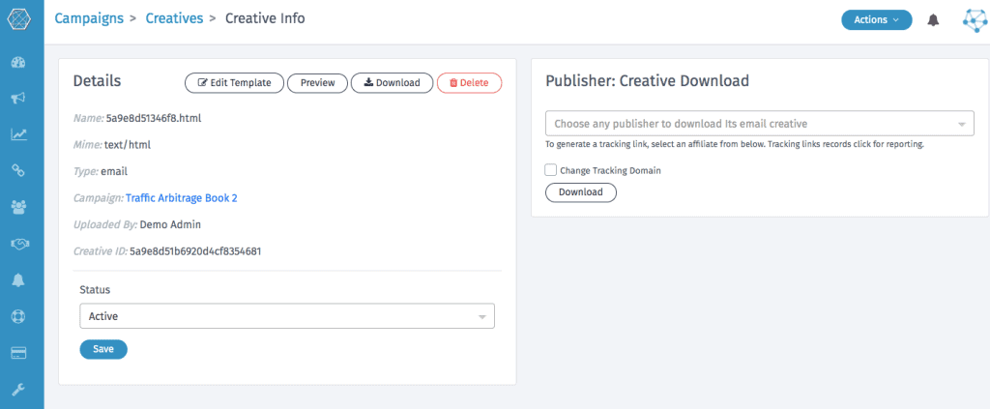This screenshot has height=409, width=990.
Task: Open the line chart reports icon
Action: coord(18,134)
